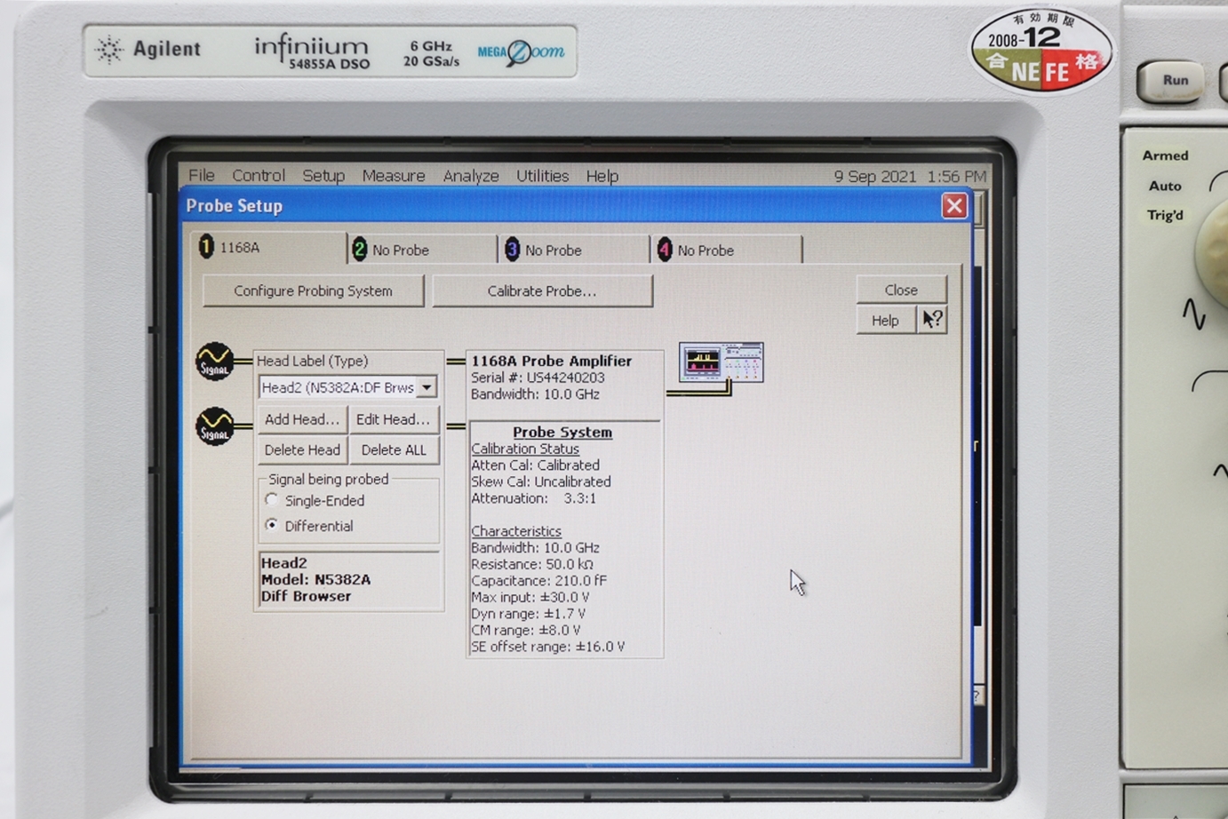Click SE offset range ±16.0 V line
Image resolution: width=1228 pixels, height=819 pixels.
(x=548, y=647)
